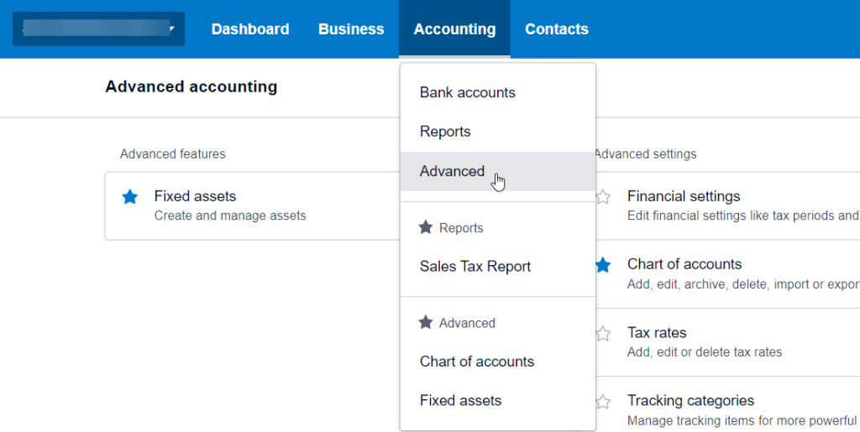Click the star icon beside Reports heading

(x=426, y=227)
